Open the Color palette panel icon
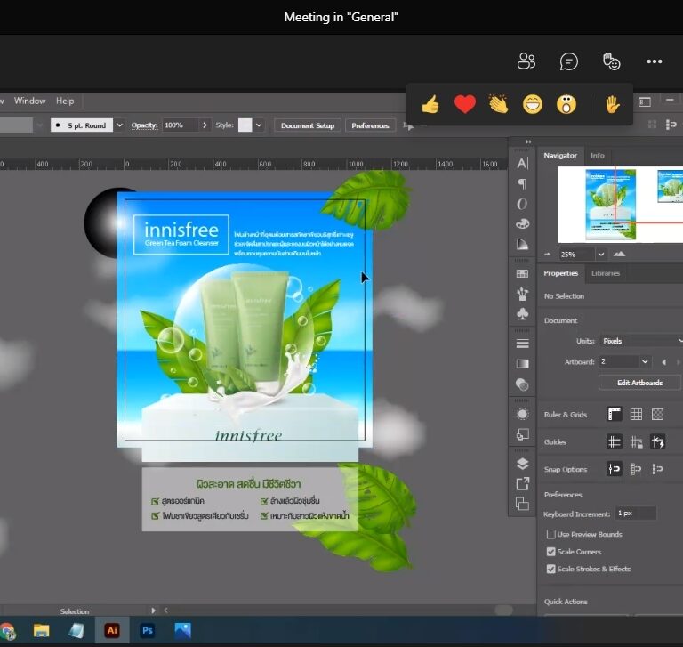The width and height of the screenshot is (683, 647). tap(522, 224)
